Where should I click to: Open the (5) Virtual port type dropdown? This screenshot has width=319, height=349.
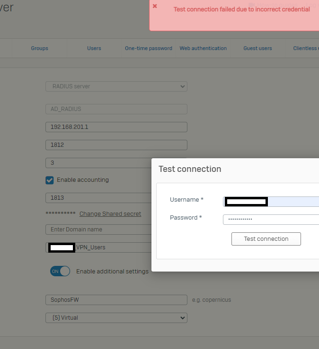click(116, 318)
